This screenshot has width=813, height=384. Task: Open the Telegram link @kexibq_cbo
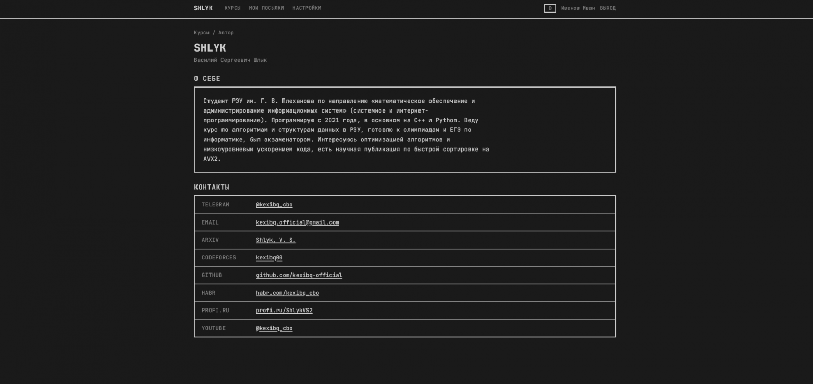[x=274, y=205]
